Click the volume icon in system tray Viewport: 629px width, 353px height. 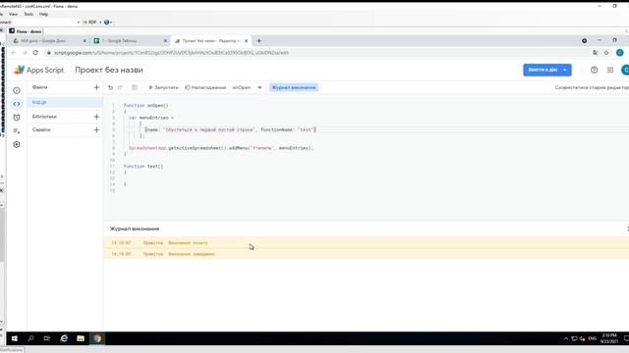point(583,338)
